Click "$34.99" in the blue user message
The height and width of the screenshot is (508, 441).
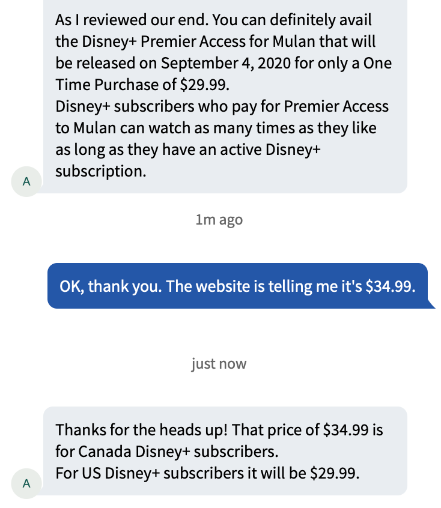pos(390,286)
